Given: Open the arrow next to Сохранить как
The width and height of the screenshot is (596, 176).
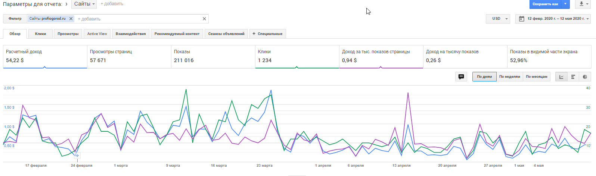Looking at the screenshot, I should point(566,4).
